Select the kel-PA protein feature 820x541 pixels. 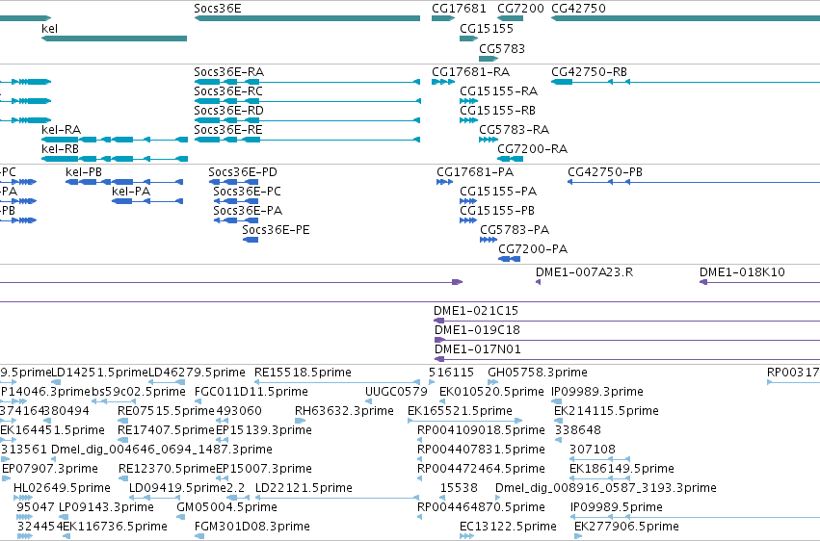(147, 201)
